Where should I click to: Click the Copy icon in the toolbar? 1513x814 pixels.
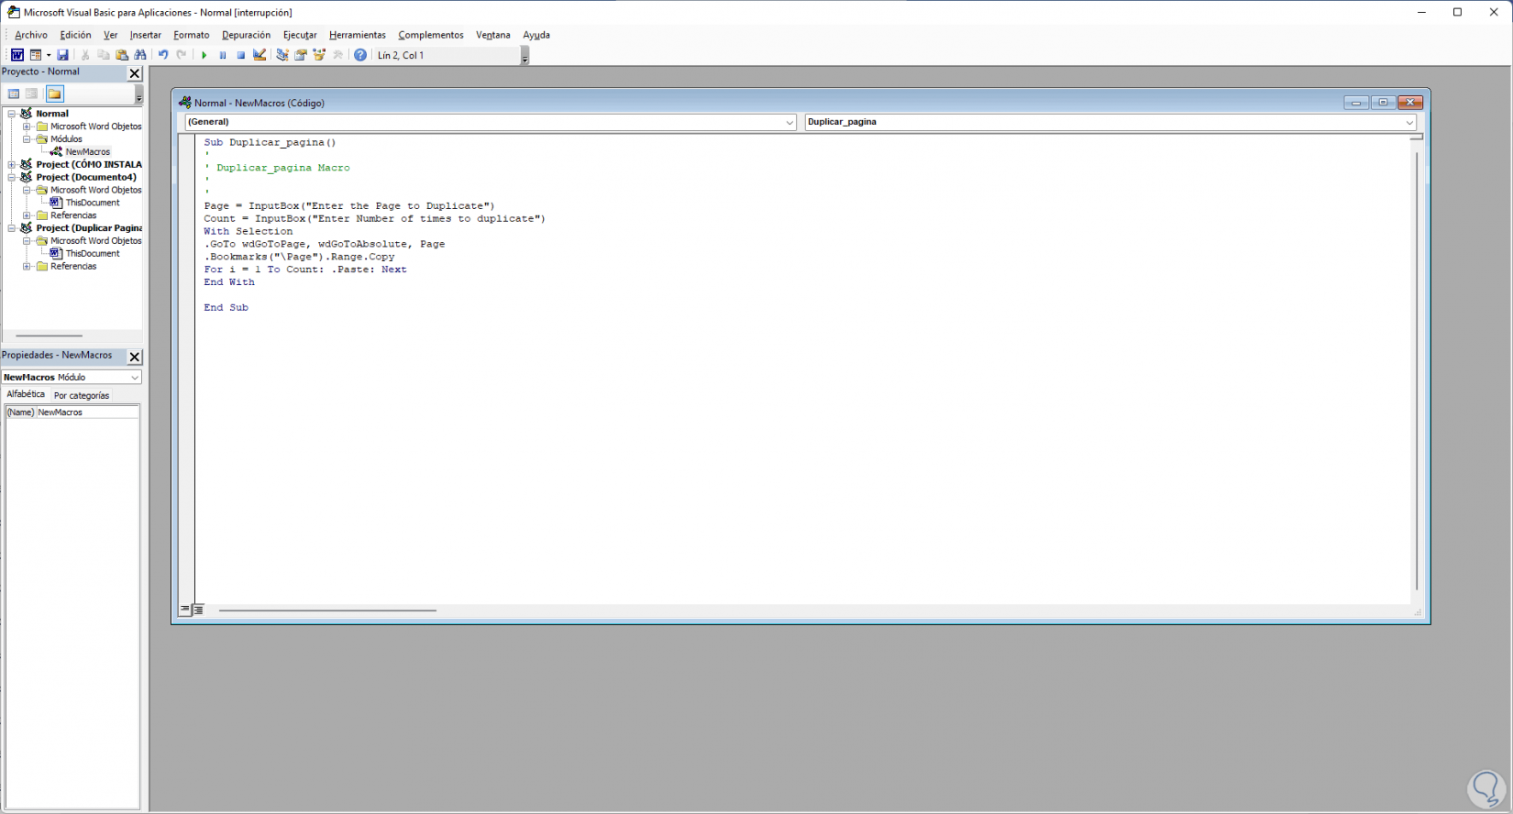(x=104, y=55)
